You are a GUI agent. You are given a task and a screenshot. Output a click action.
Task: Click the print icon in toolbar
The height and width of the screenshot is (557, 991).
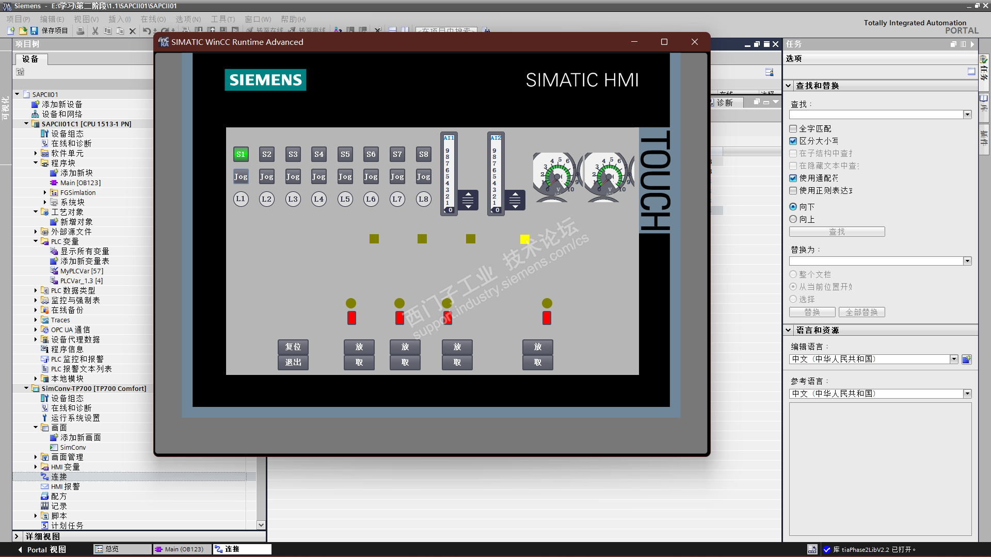coord(80,31)
